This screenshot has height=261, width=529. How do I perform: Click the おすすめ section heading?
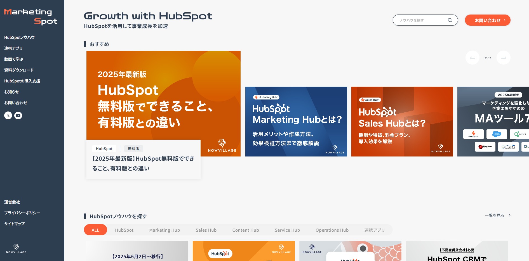[99, 44]
